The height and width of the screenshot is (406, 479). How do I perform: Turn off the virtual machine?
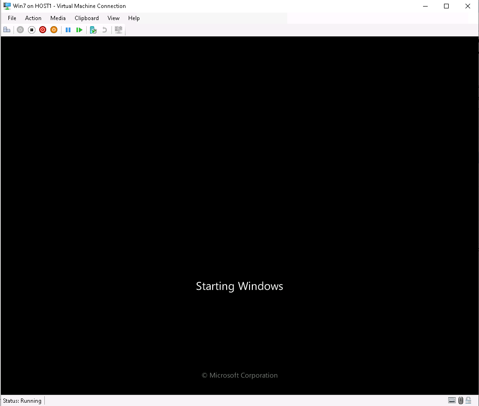(31, 30)
